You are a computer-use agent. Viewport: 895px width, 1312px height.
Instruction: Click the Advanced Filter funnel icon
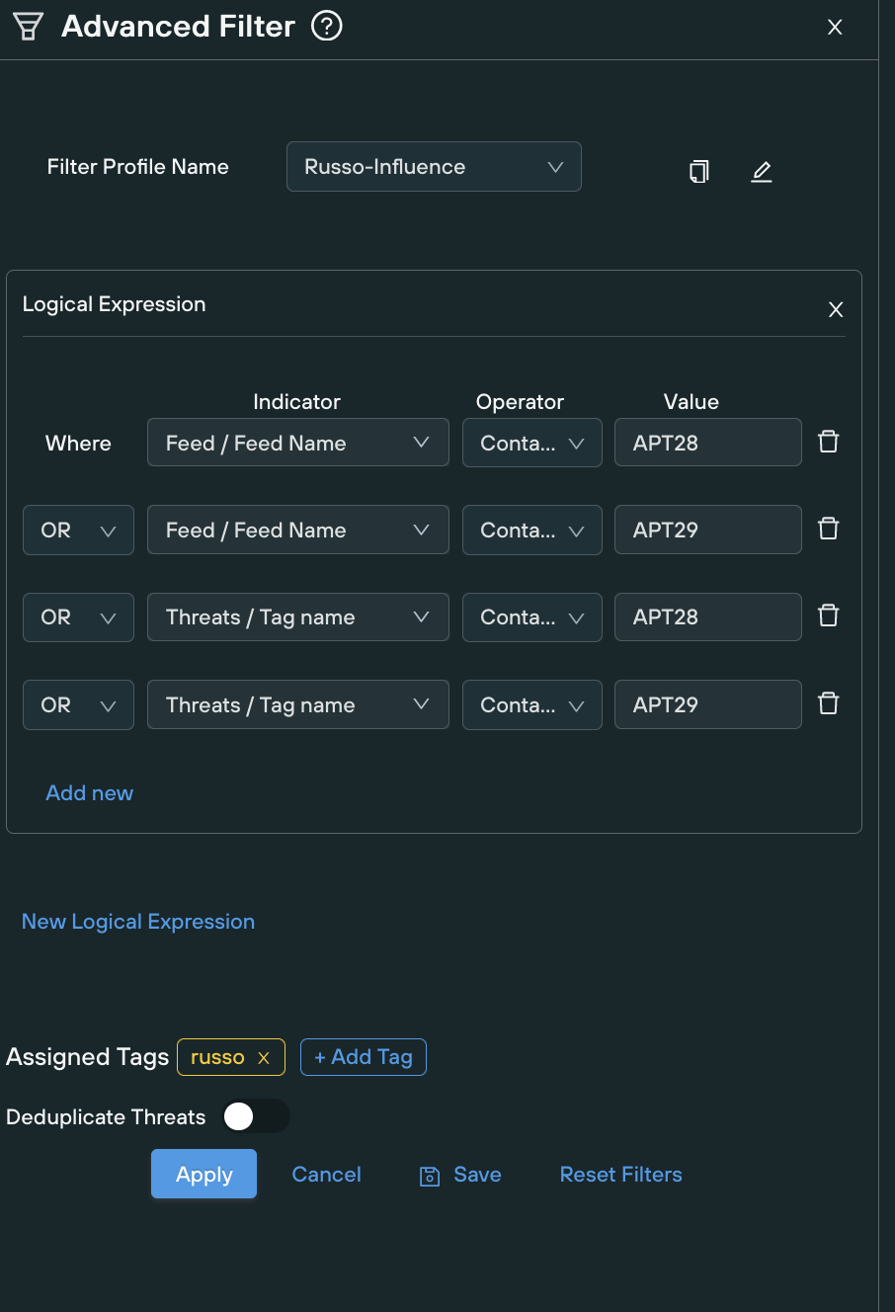pyautogui.click(x=27, y=27)
